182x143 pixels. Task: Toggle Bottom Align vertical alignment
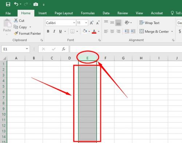click(118, 23)
